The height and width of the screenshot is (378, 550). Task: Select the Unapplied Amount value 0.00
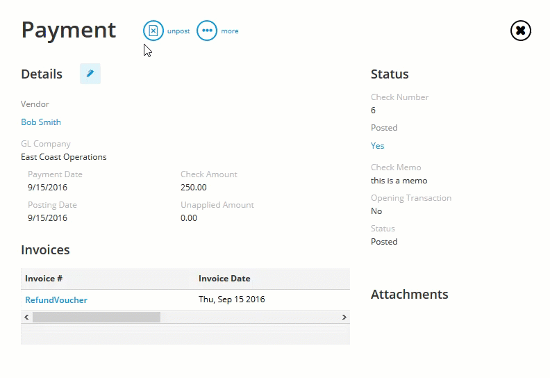(x=189, y=218)
